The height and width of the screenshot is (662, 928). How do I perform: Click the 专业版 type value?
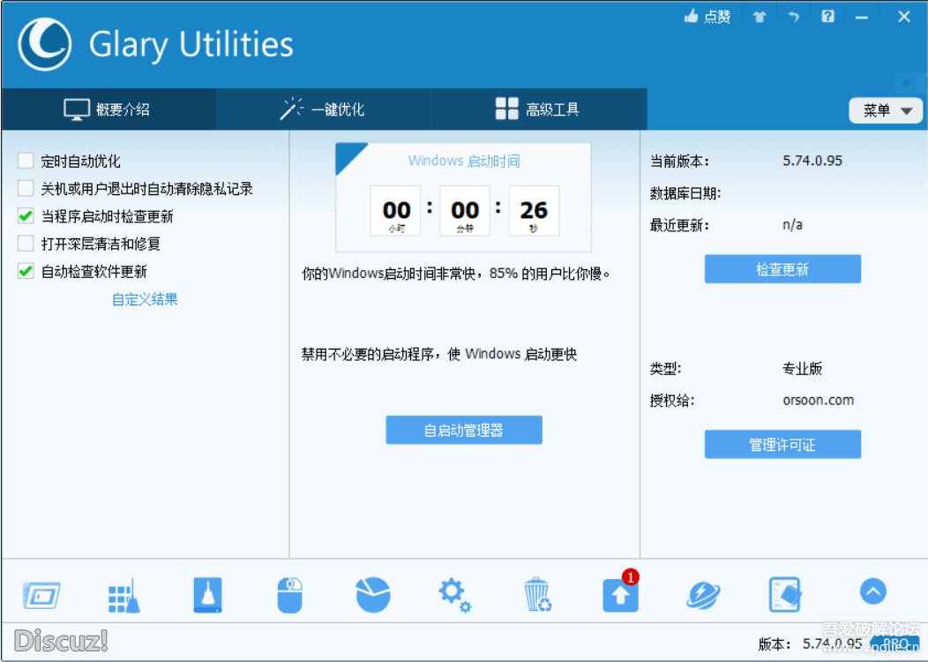[803, 368]
